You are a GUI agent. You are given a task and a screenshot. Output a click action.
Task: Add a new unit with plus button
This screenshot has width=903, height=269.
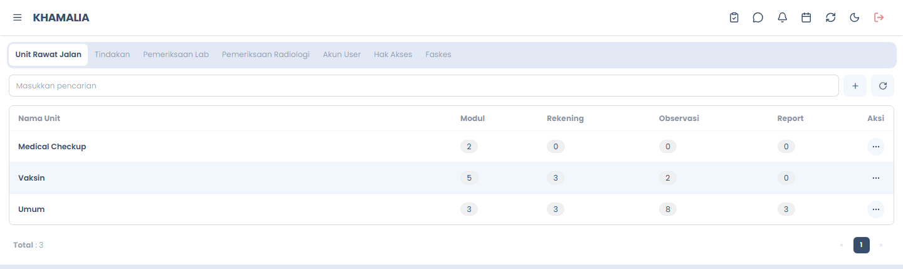[855, 86]
